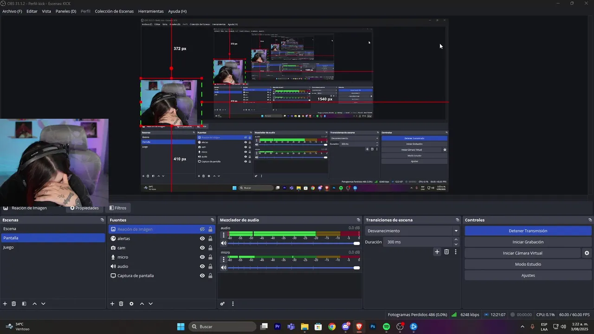The height and width of the screenshot is (334, 594).
Task: Show hidden Reación de Imagen source
Action: tap(202, 229)
